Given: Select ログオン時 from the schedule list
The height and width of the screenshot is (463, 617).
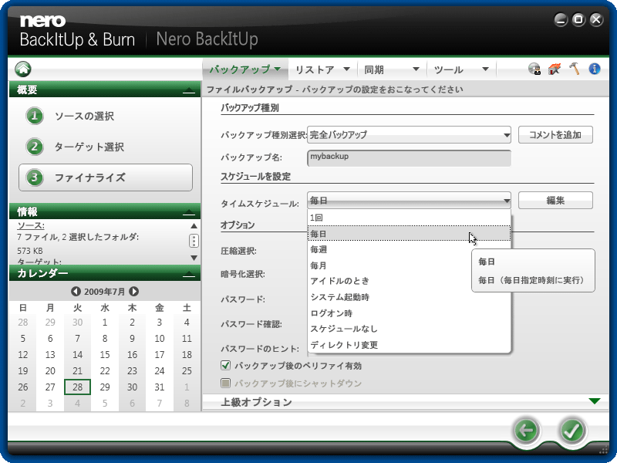Looking at the screenshot, I should coord(409,313).
